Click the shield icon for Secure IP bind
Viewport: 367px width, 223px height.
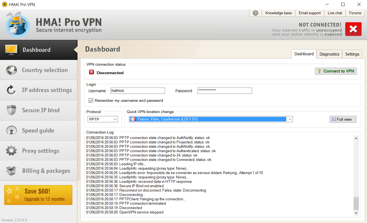point(11,110)
